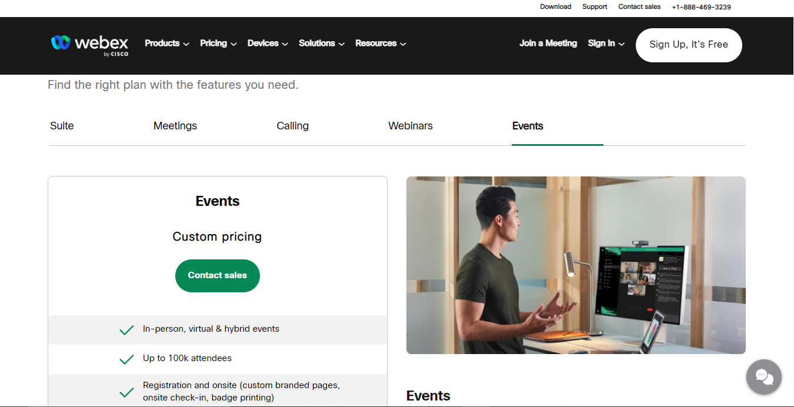Click the man presenting photo

tap(576, 265)
